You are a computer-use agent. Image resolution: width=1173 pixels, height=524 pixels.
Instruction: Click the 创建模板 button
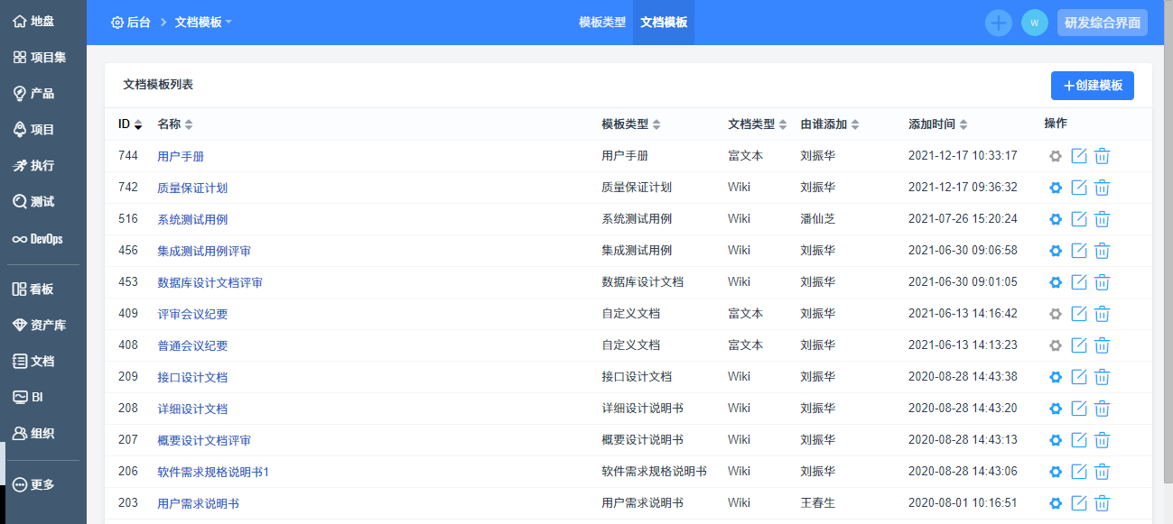pos(1092,86)
